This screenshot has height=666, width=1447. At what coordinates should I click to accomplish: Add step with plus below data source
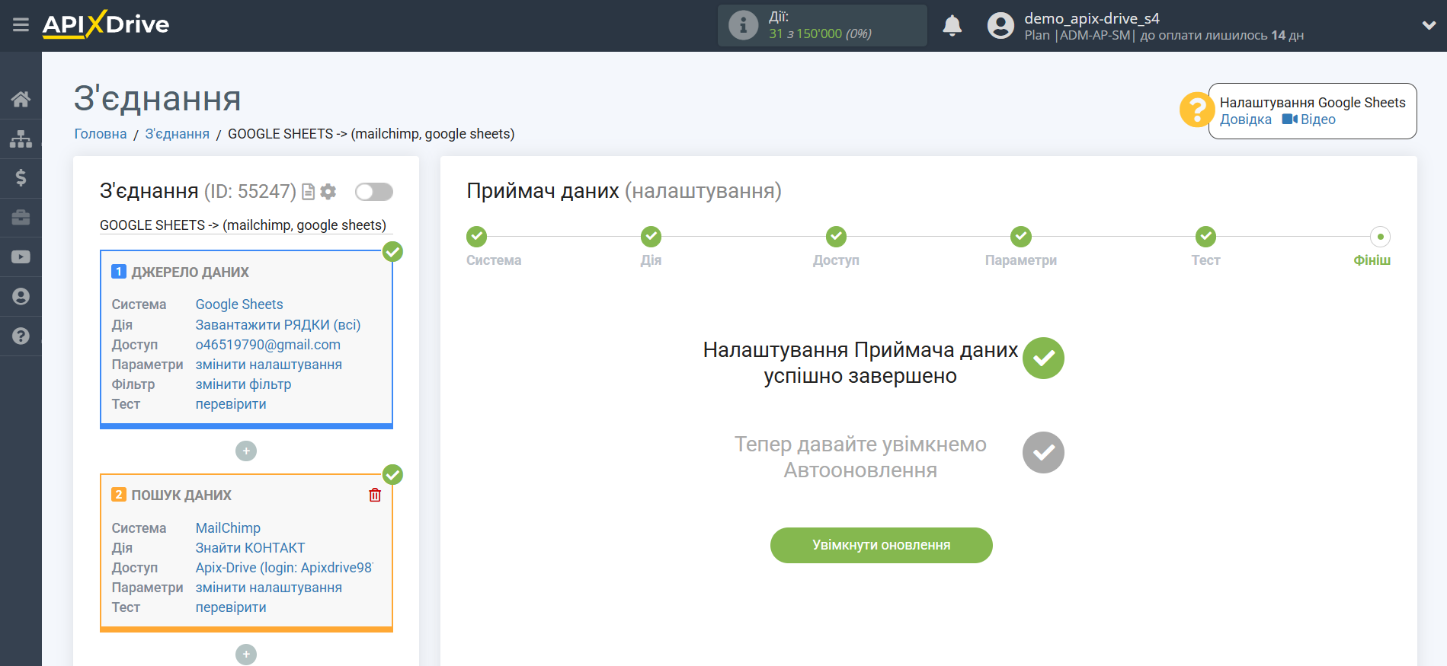click(x=246, y=451)
